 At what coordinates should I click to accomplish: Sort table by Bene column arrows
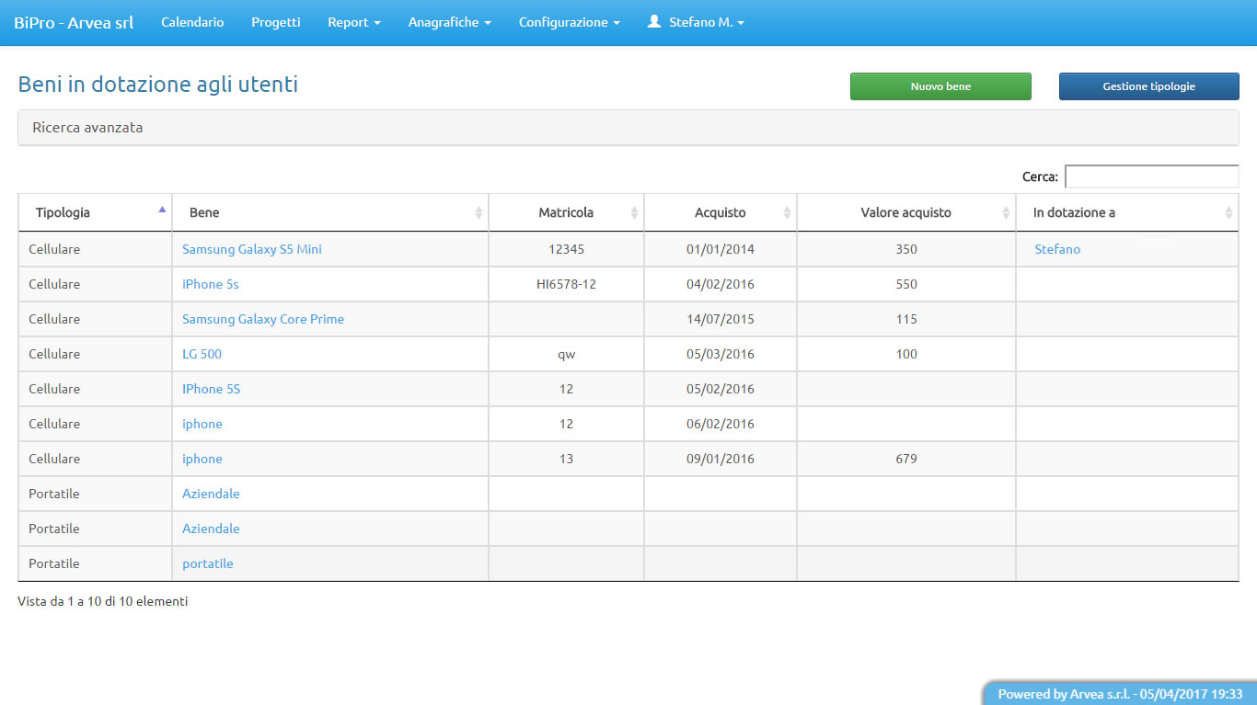pos(479,212)
